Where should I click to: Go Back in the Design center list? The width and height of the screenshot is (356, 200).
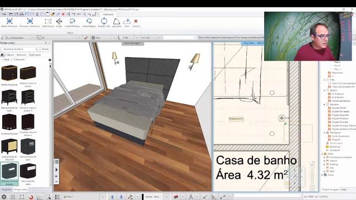[6, 59]
